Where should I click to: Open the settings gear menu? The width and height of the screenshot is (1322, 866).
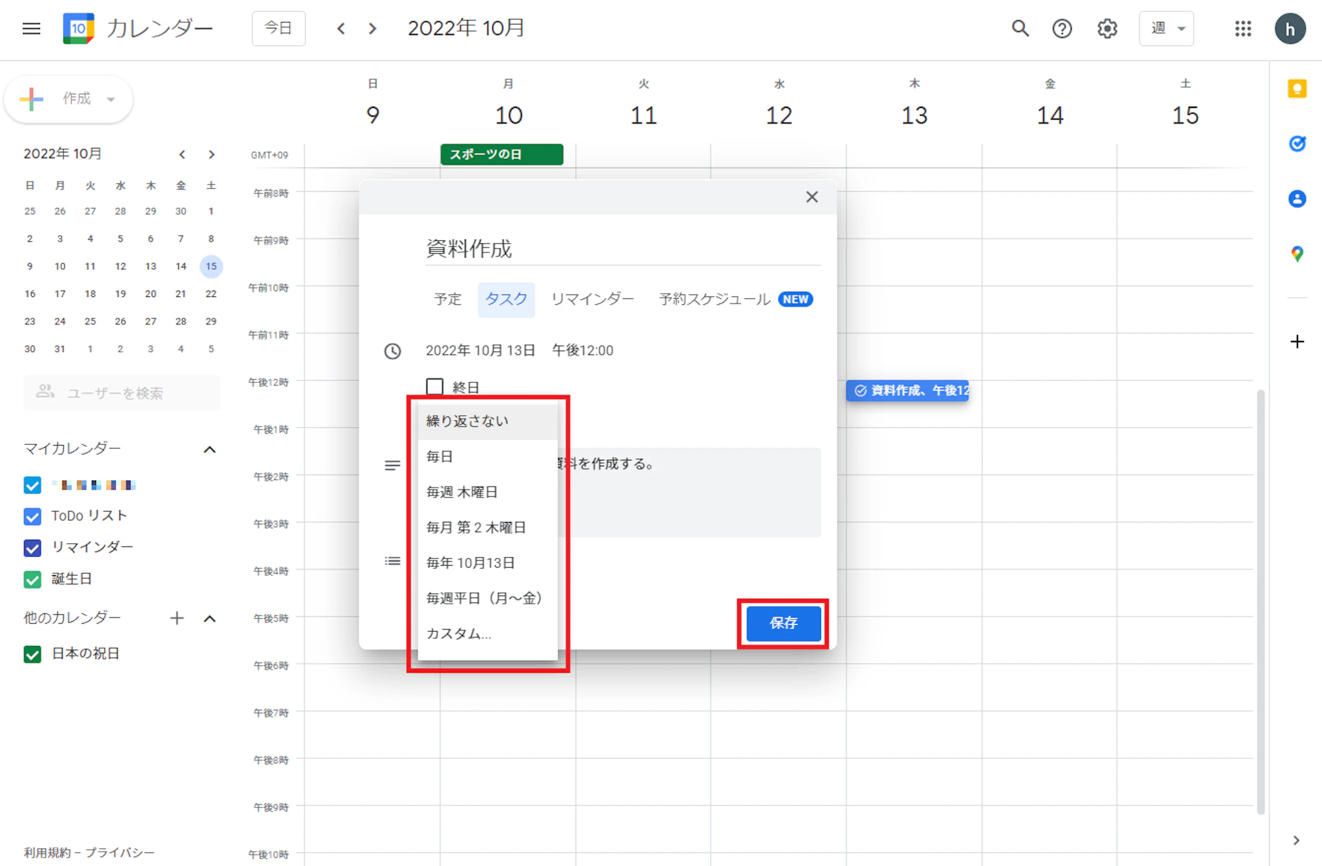pyautogui.click(x=1107, y=28)
